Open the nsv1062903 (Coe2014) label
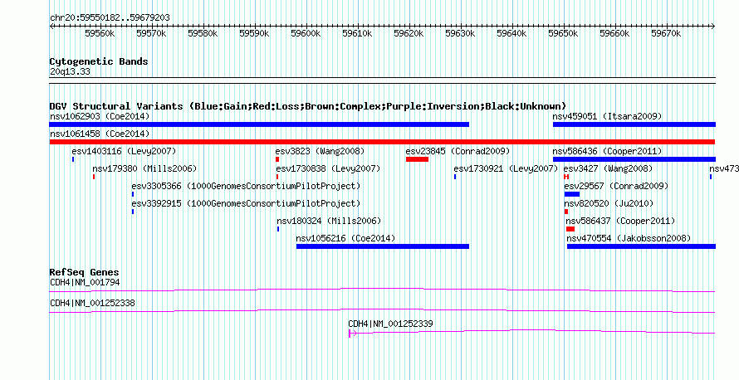This screenshot has height=380, width=739. pyautogui.click(x=100, y=116)
